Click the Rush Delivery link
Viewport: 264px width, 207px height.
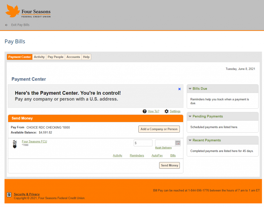(163, 148)
